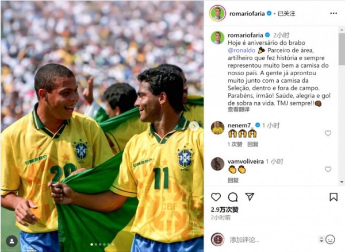Click the 已关注 following button
Viewport: 345px width, 252px height.
tap(286, 14)
